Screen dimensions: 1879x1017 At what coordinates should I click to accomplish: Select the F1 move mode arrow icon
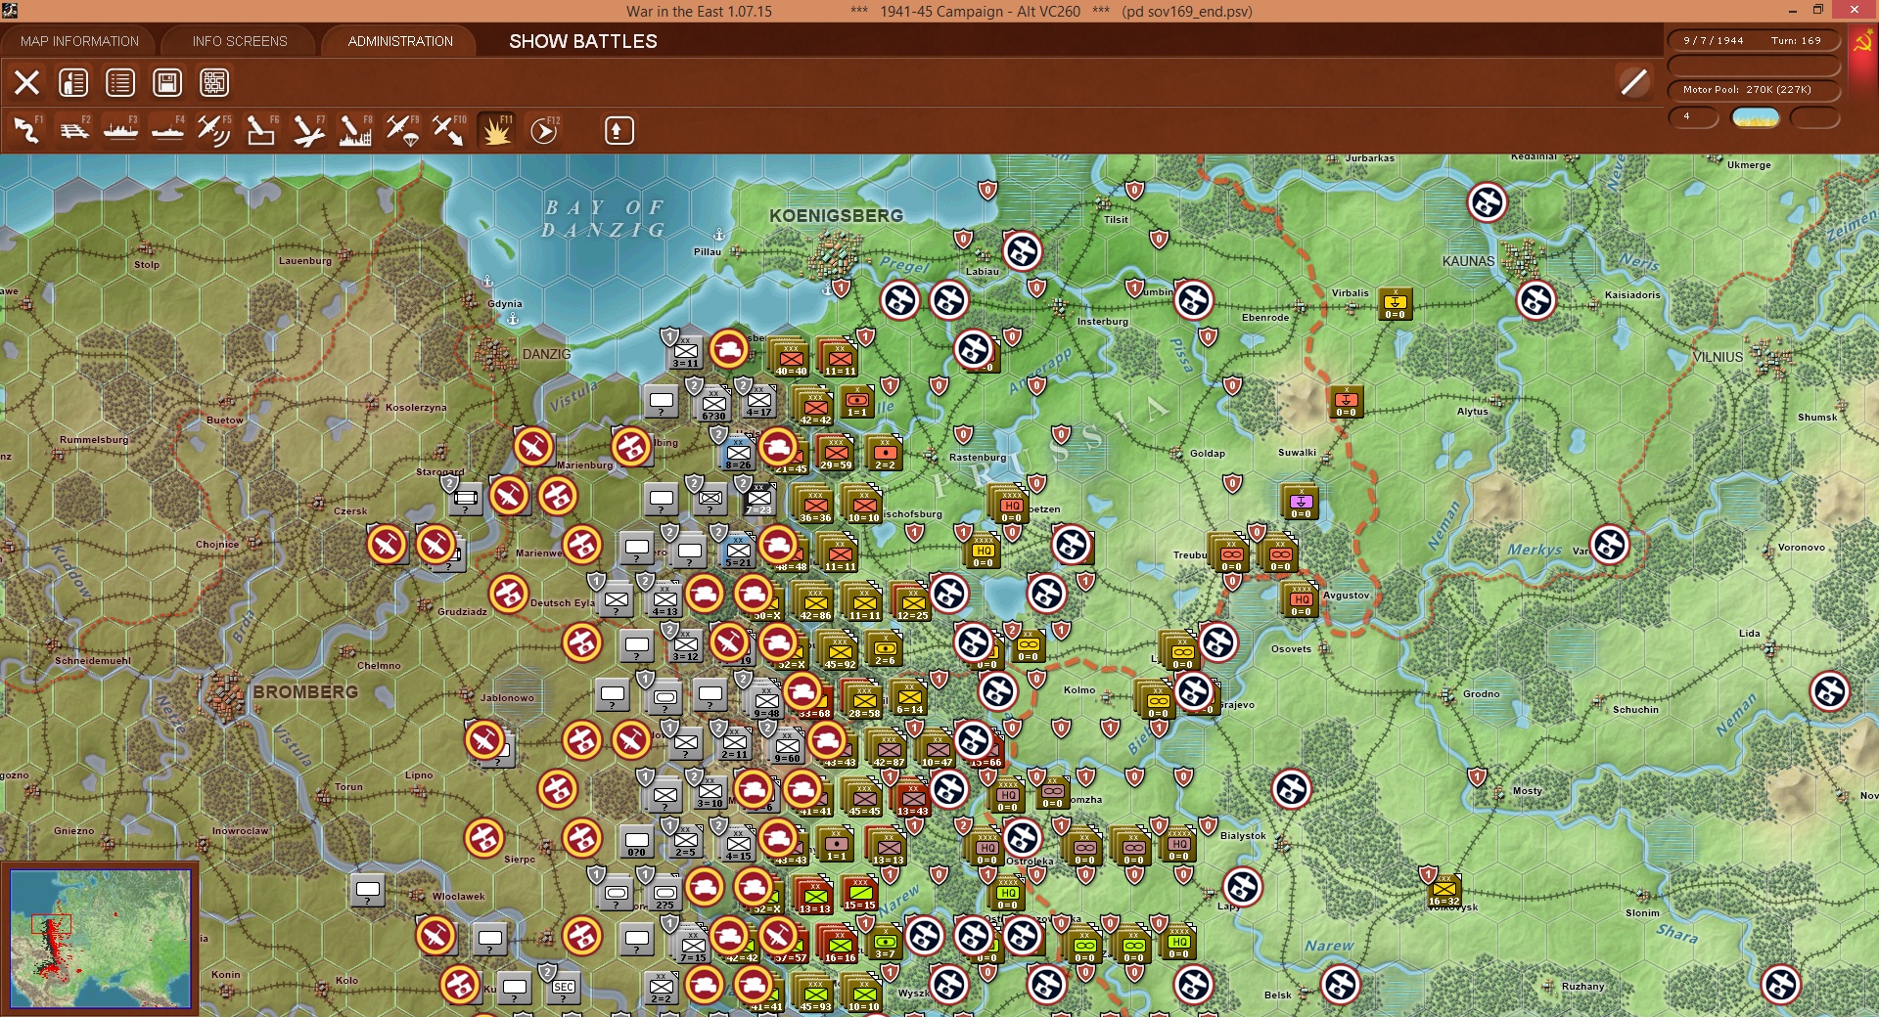(26, 130)
